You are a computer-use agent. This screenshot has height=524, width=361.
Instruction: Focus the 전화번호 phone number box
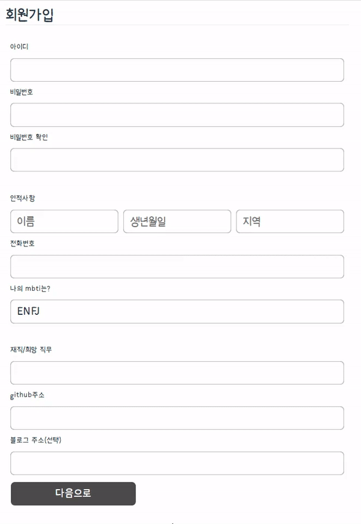(x=177, y=267)
